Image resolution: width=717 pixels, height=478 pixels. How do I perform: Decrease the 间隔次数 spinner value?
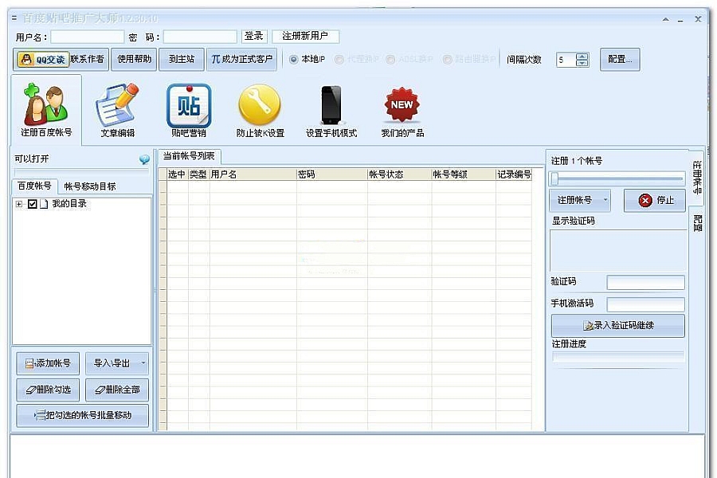pos(582,63)
